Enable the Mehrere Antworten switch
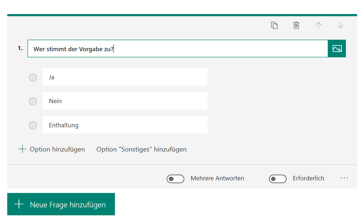360x220 pixels. 175,179
